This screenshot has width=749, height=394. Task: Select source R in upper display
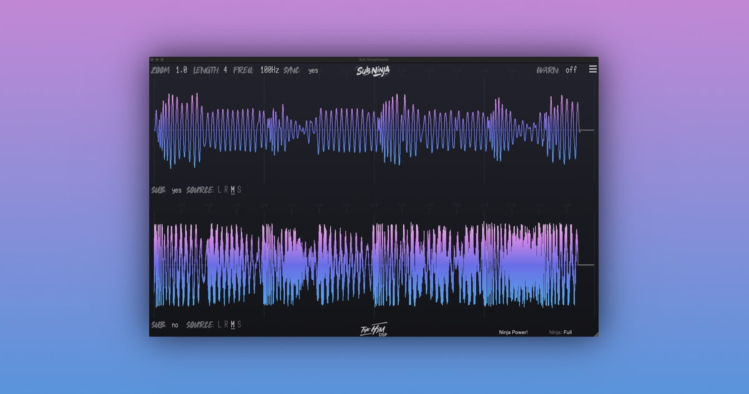(x=225, y=190)
